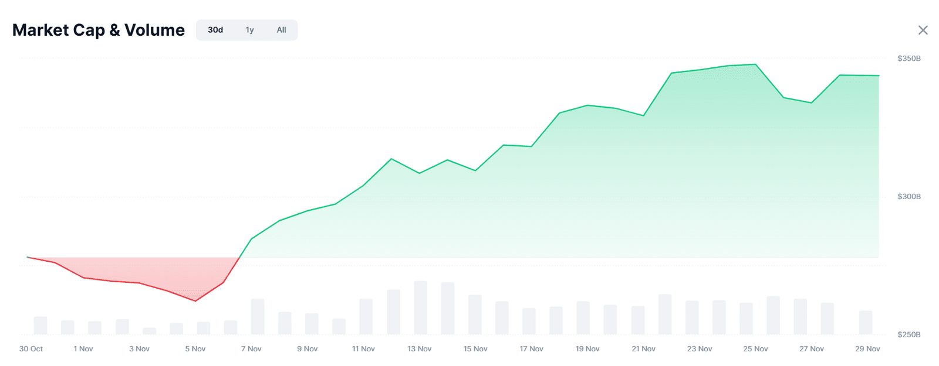The width and height of the screenshot is (939, 366).
Task: Click the Market Cap & Volume heading
Action: [99, 30]
